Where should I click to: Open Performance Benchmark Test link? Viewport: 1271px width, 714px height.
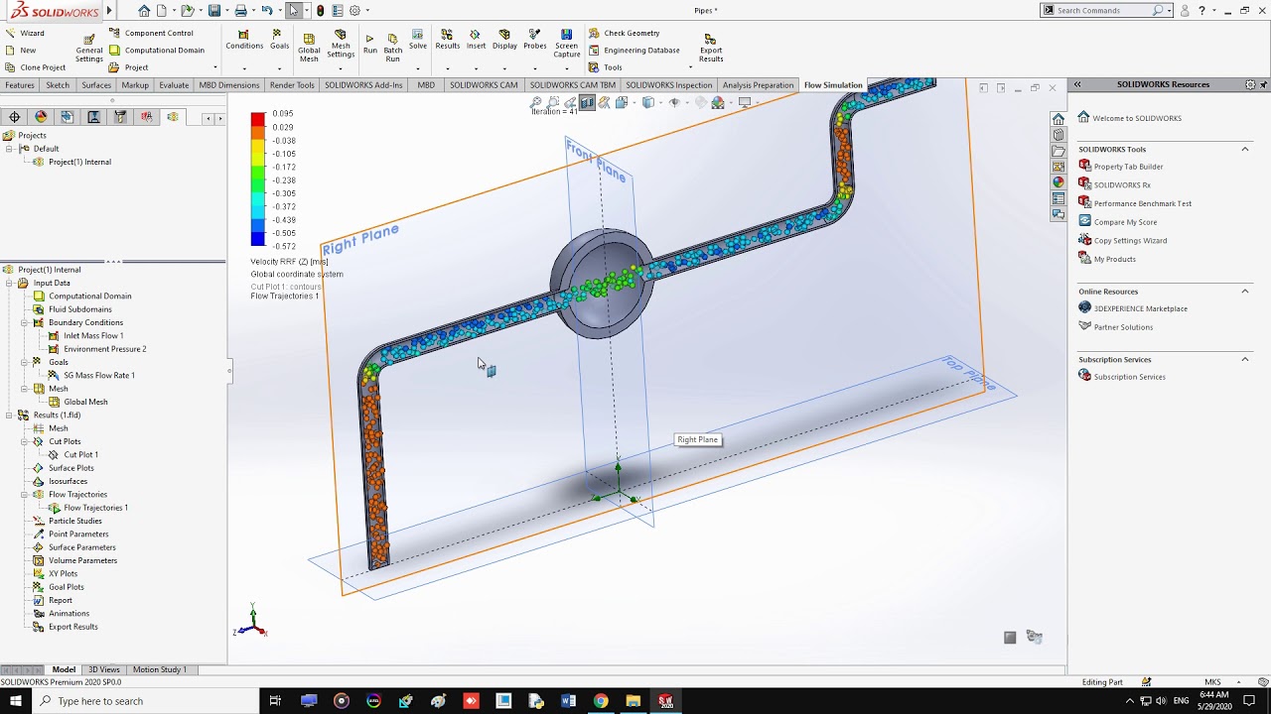pyautogui.click(x=1143, y=203)
